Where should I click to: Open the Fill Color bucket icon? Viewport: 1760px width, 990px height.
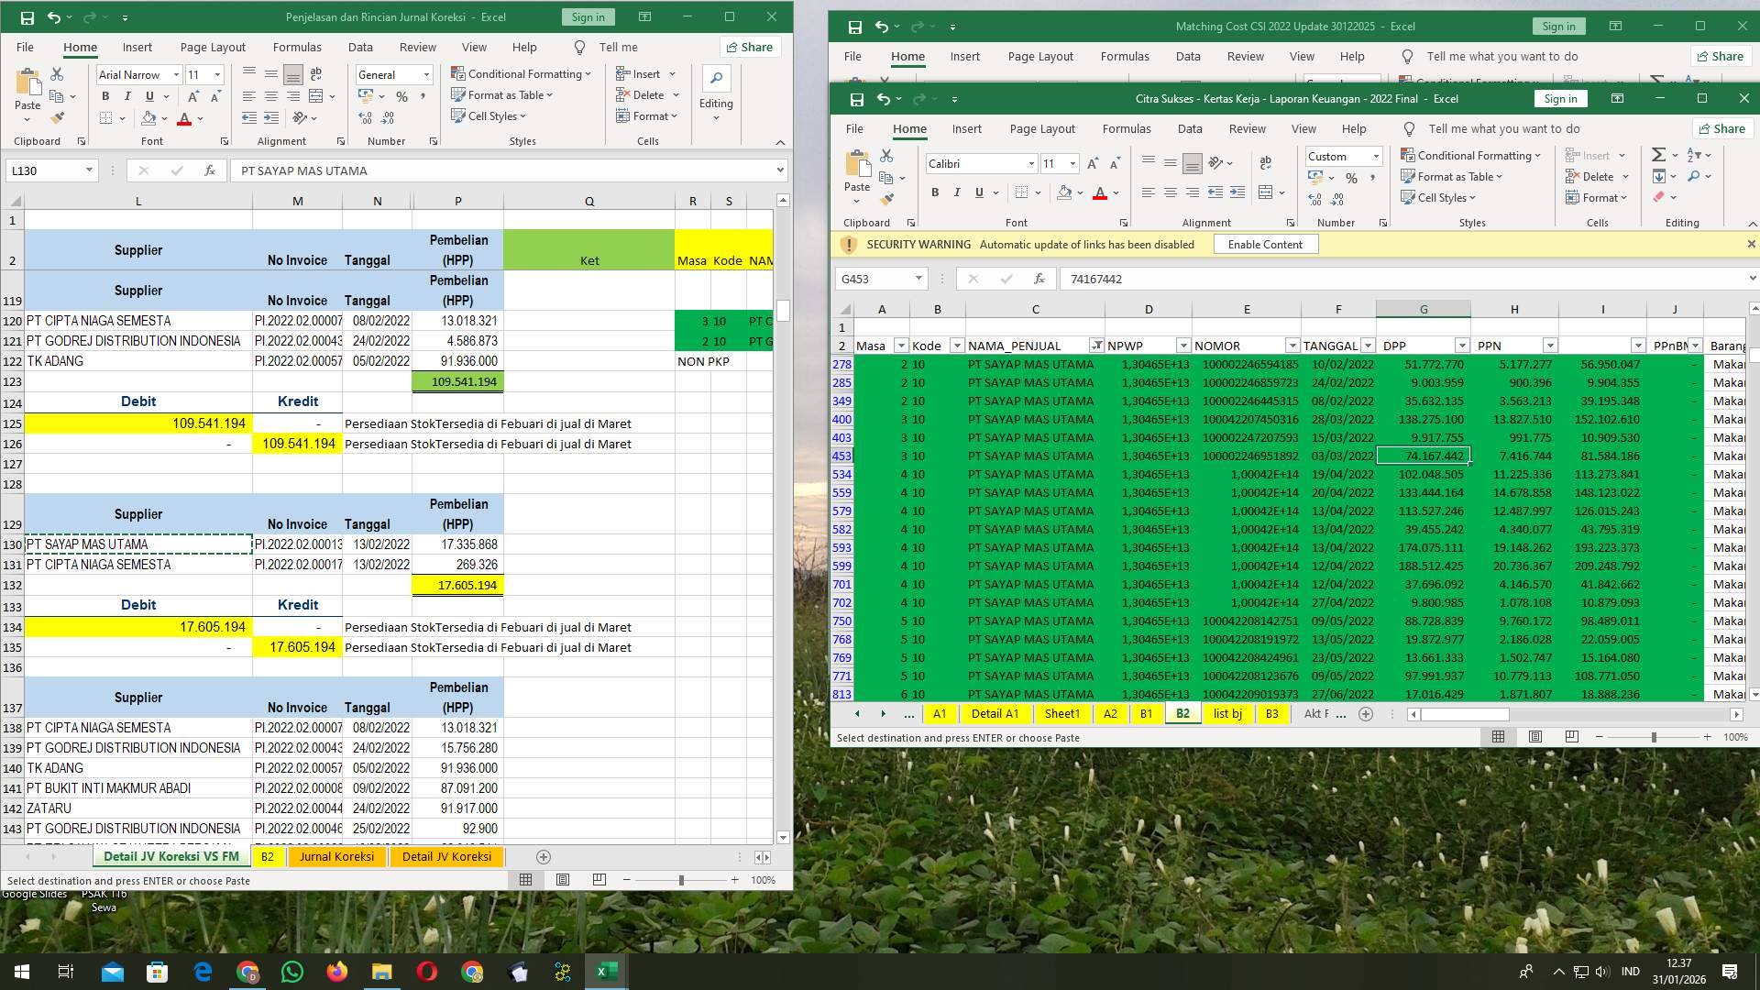(x=1064, y=192)
